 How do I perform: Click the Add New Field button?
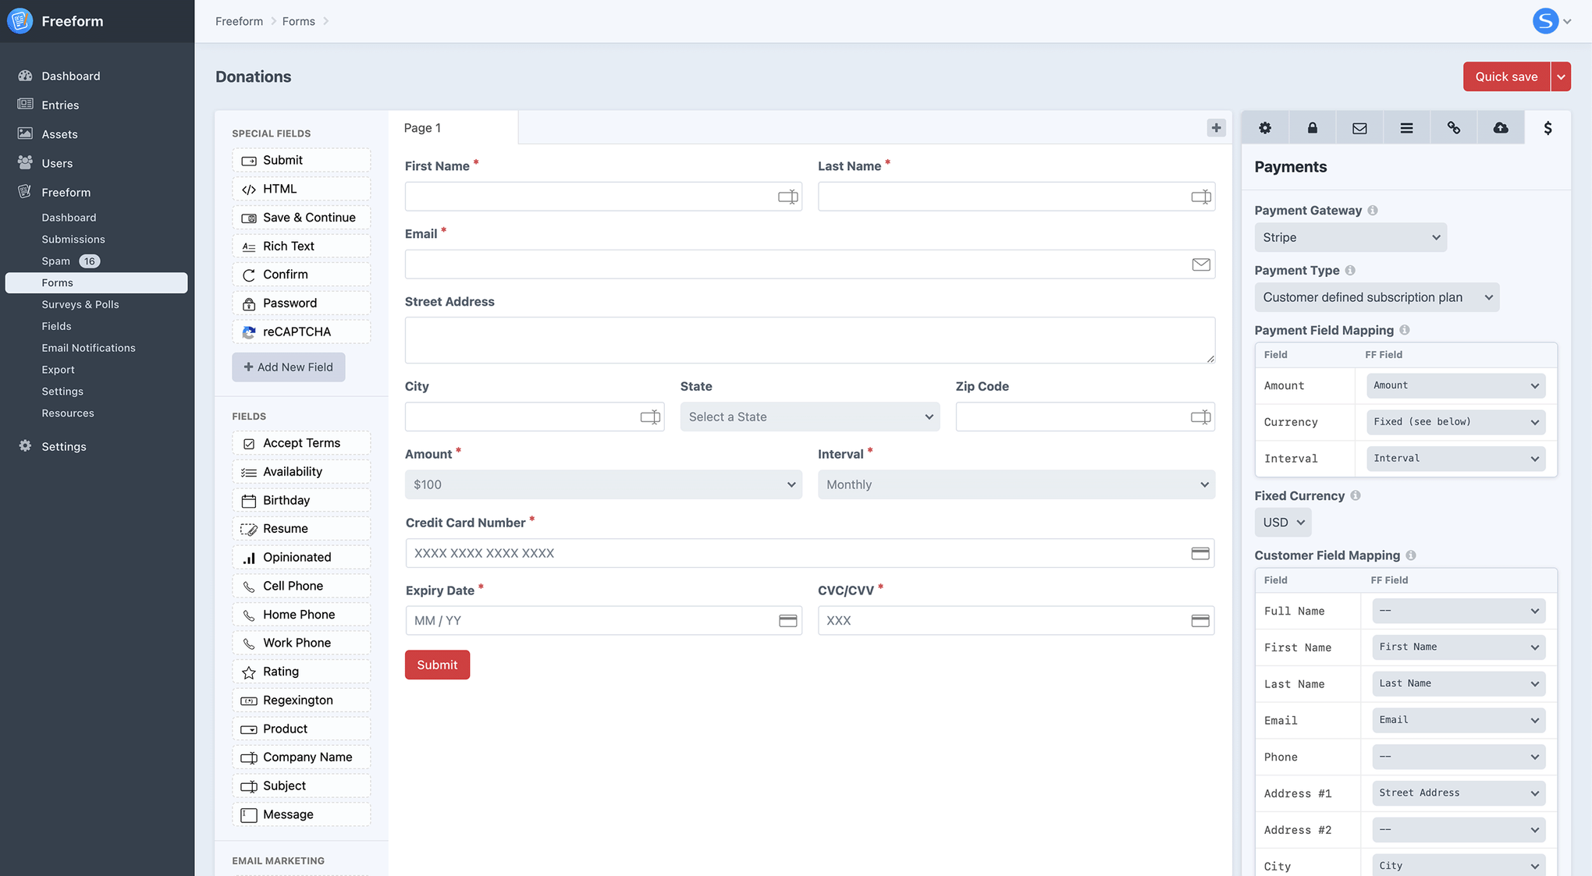288,367
